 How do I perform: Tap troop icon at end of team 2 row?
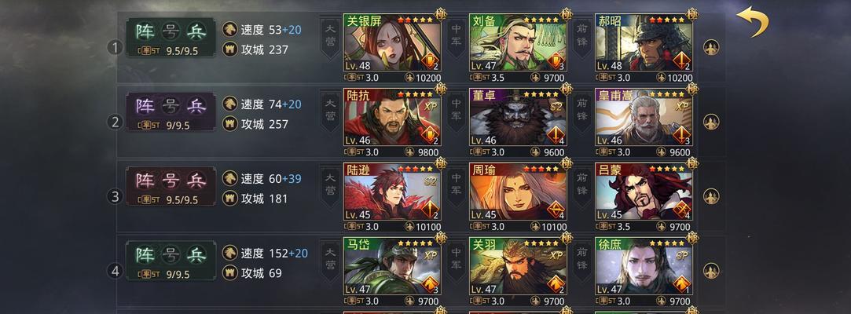tap(711, 122)
